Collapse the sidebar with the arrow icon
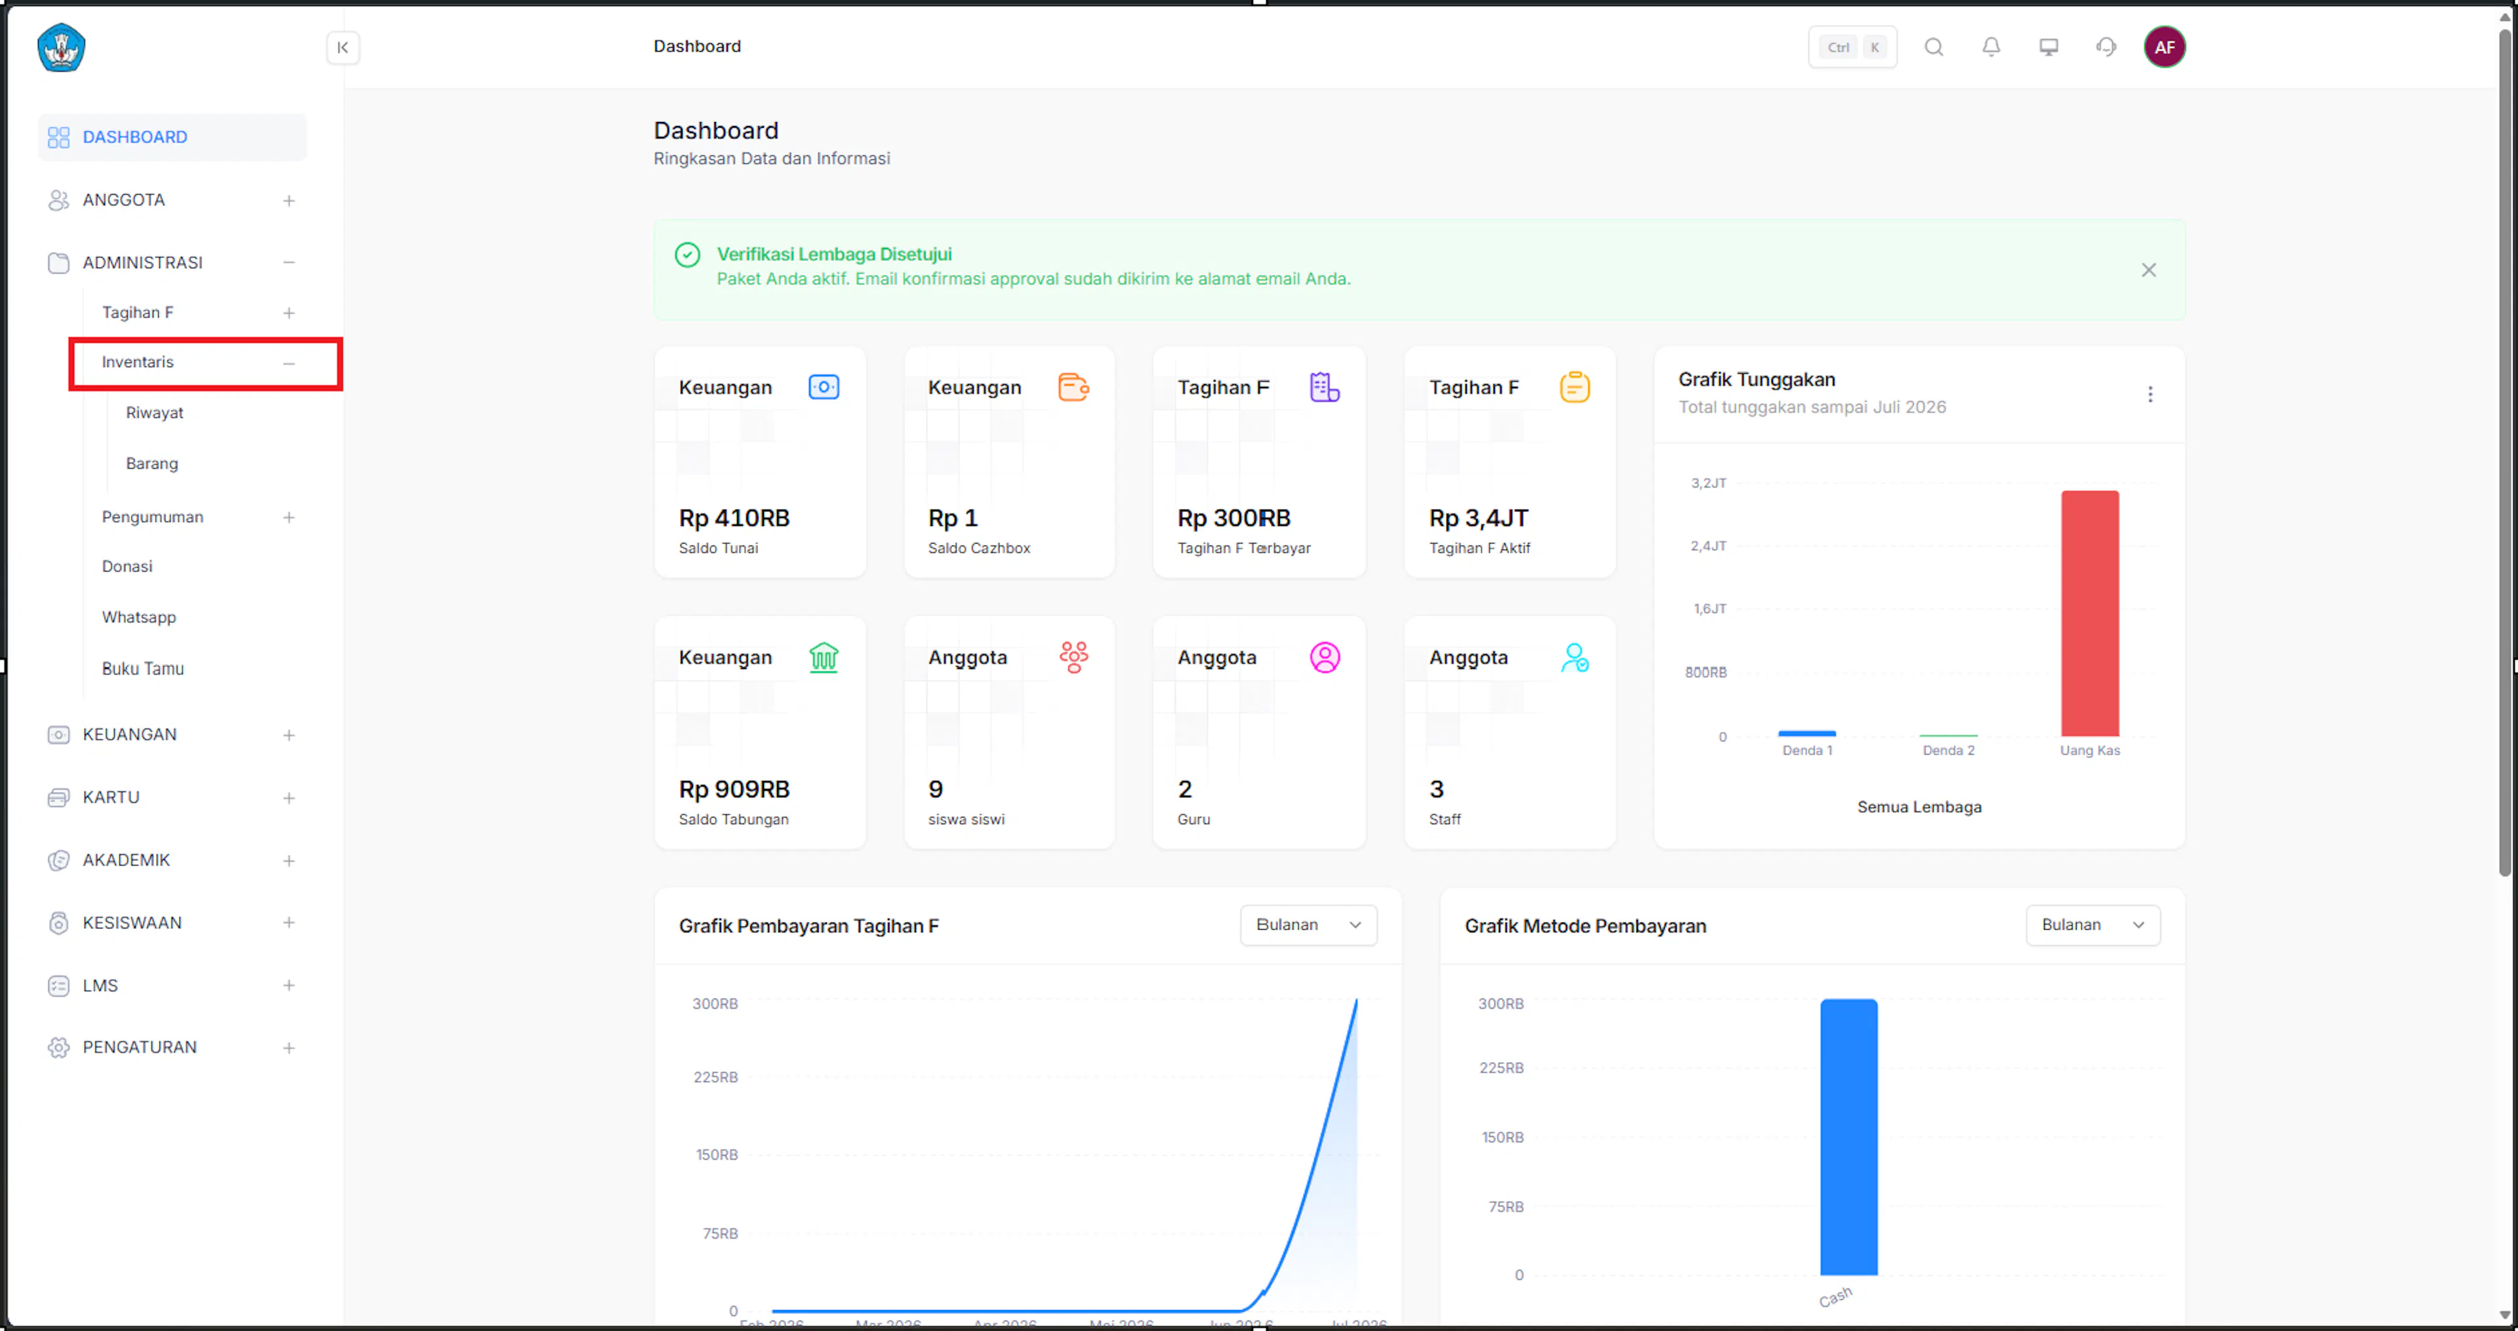The height and width of the screenshot is (1331, 2518). point(342,47)
